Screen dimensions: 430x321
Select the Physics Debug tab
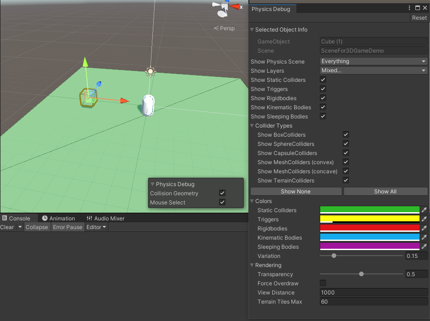271,9
